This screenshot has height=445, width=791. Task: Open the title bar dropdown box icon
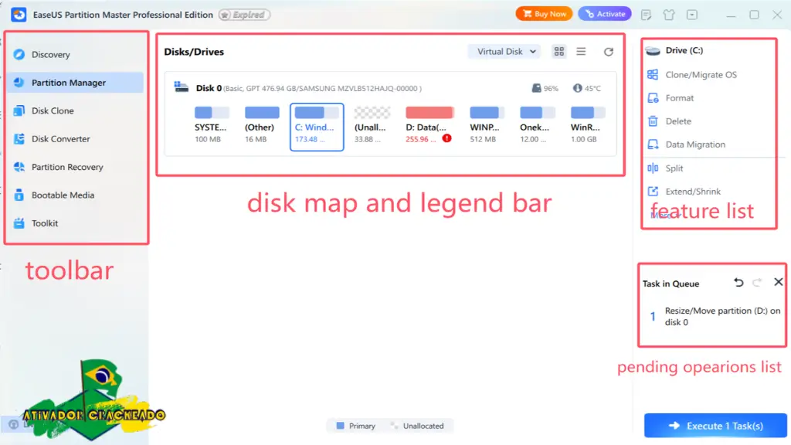(692, 15)
